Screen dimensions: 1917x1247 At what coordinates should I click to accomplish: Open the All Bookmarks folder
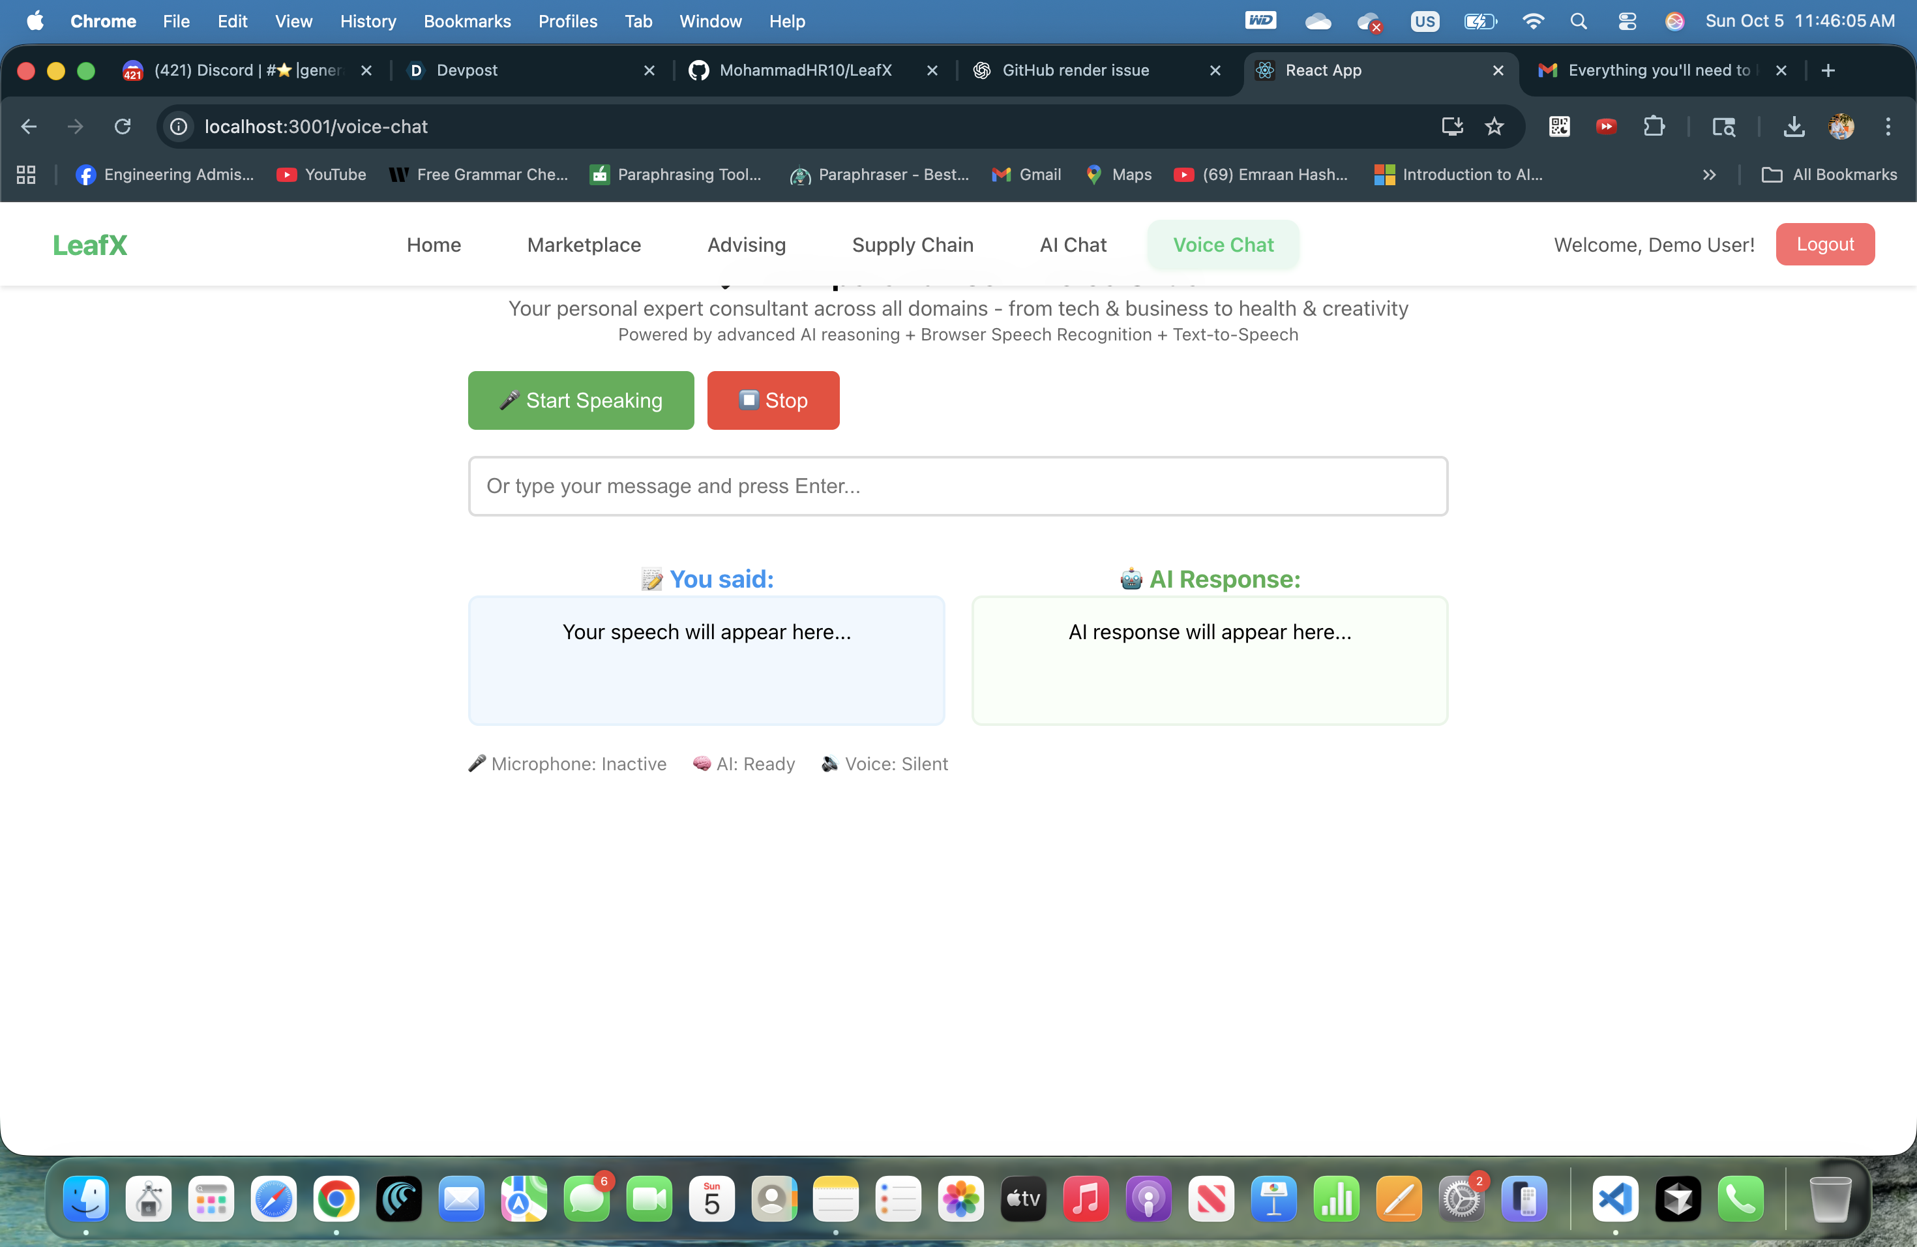[x=1829, y=175]
